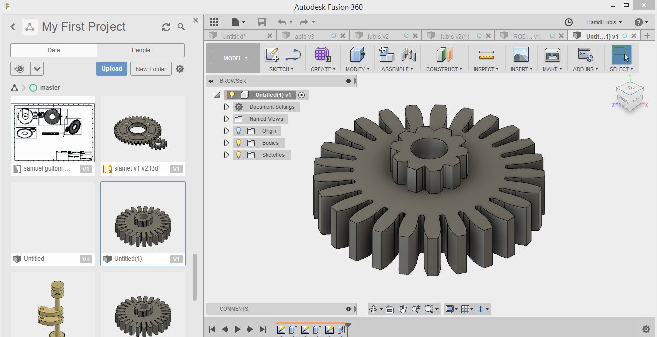Screen dimensions: 657x337
Task: Click the ViewCube in the viewport
Action: point(629,98)
